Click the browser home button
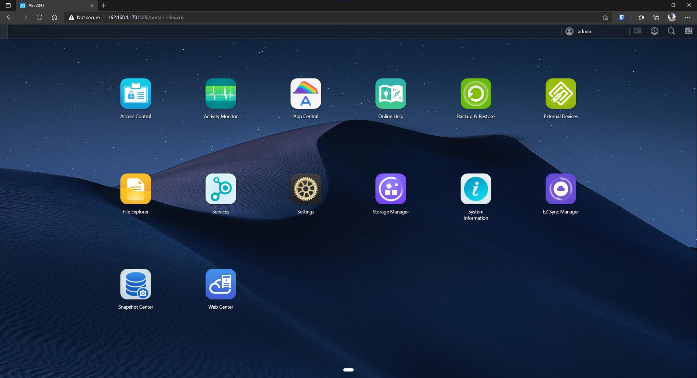 (54, 17)
